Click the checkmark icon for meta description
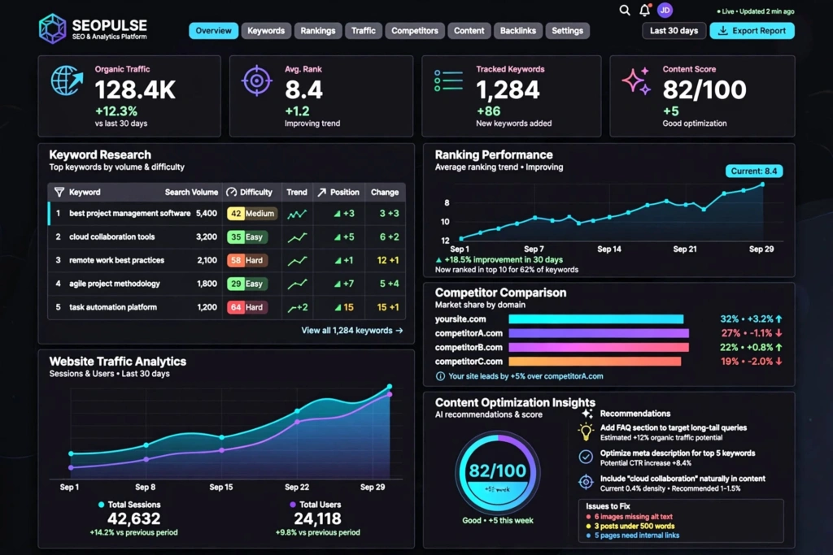This screenshot has width=833, height=555. point(586,457)
